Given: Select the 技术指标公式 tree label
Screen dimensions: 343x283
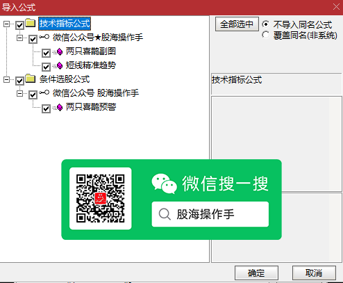Looking at the screenshot, I should tap(65, 24).
